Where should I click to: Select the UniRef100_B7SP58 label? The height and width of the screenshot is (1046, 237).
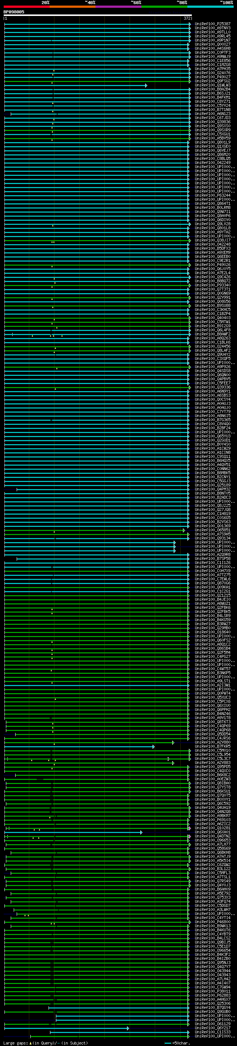[213, 559]
